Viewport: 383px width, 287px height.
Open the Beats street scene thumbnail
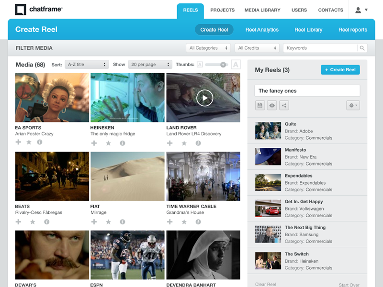point(52,176)
